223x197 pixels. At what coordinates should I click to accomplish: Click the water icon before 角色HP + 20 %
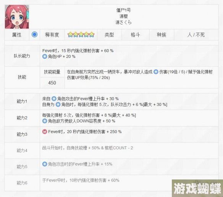click(45, 57)
